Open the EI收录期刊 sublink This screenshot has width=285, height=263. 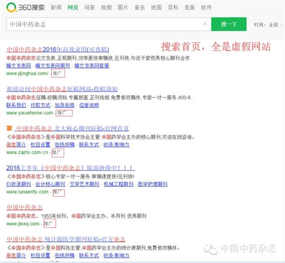18,184
